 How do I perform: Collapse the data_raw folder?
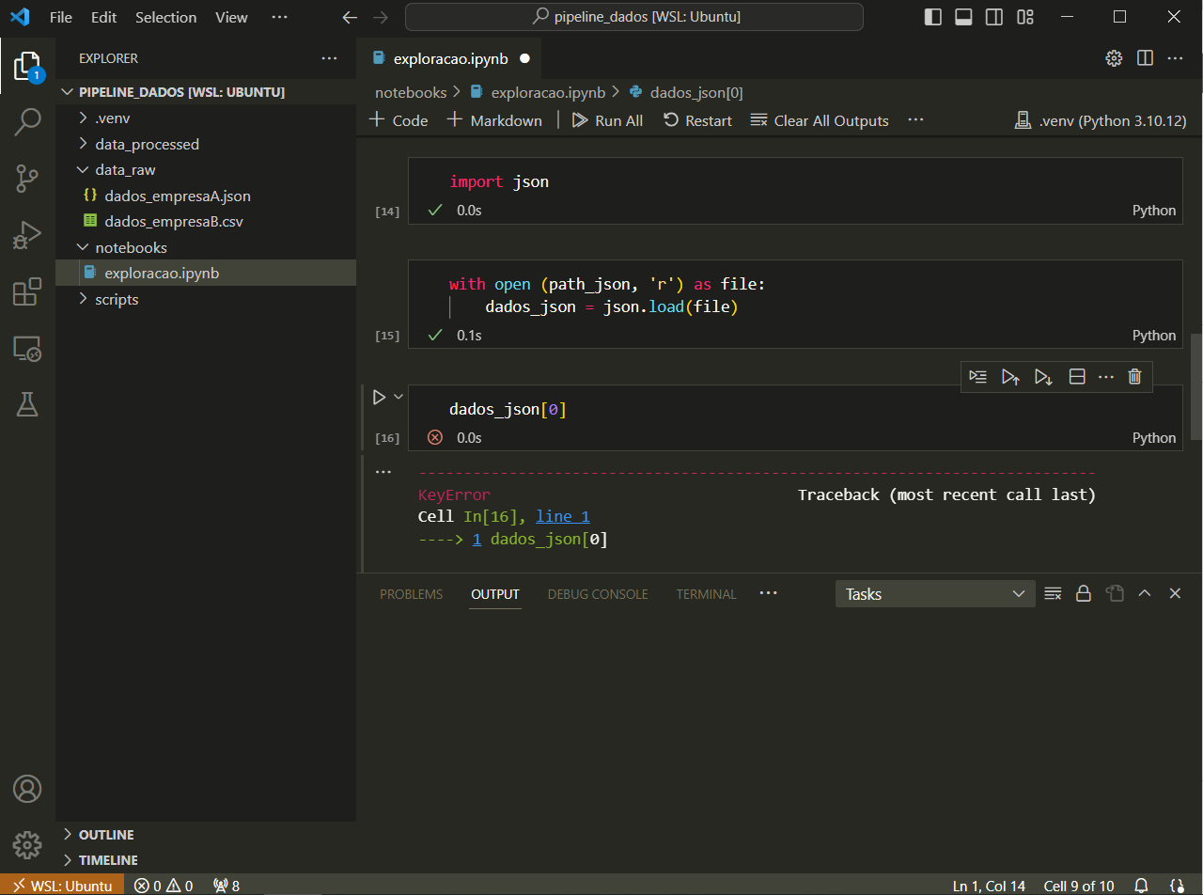tap(206, 170)
